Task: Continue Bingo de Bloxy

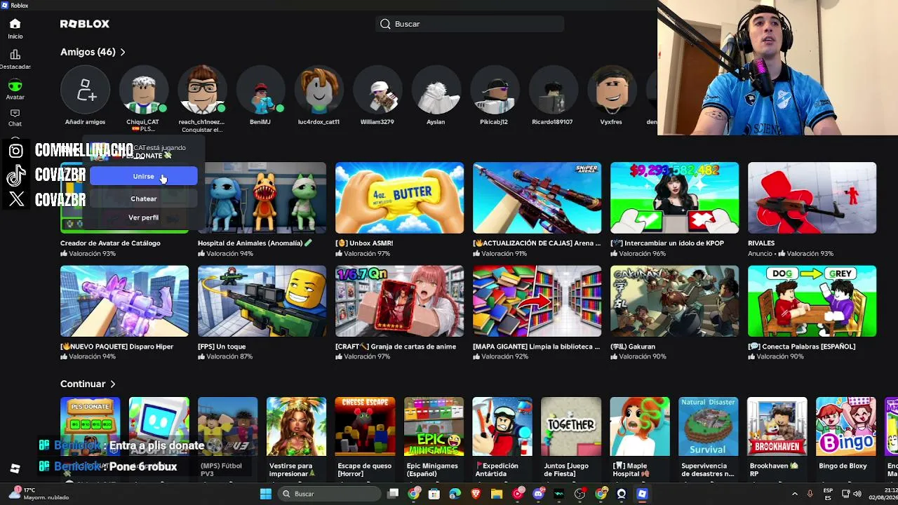Action: click(x=846, y=427)
